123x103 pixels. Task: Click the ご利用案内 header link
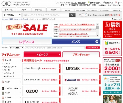tap(102, 5)
